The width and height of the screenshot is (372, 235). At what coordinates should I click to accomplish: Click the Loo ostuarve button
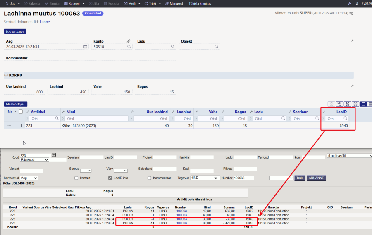coord(15,31)
